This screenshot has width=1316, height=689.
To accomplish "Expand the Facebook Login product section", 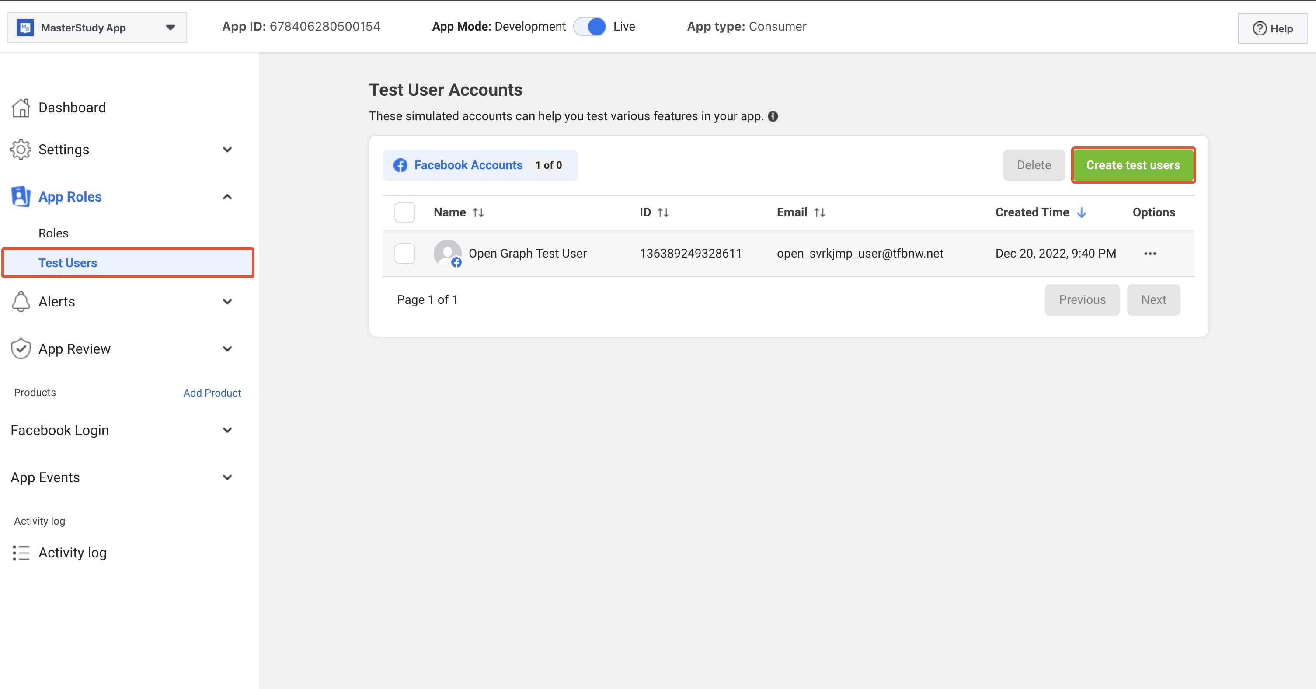I will click(x=227, y=430).
